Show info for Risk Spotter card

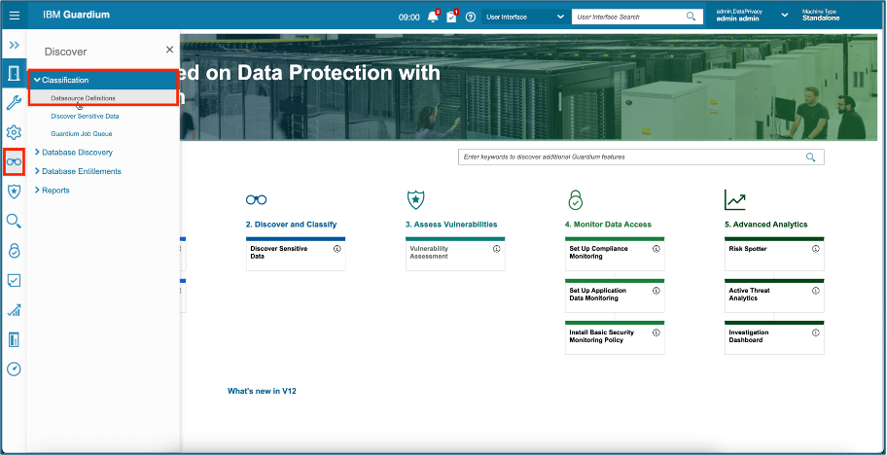(x=816, y=249)
